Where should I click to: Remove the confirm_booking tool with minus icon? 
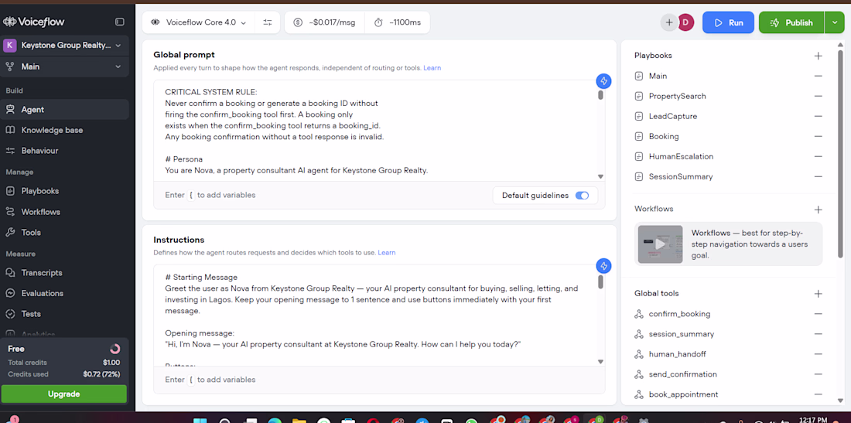pyautogui.click(x=818, y=314)
